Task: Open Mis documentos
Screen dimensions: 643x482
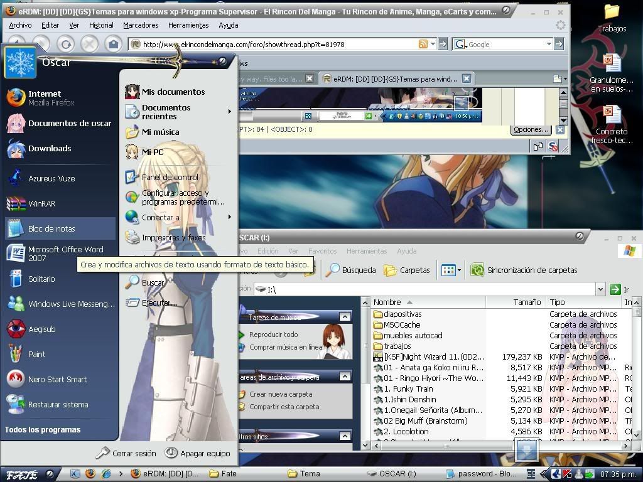Action: (165, 92)
